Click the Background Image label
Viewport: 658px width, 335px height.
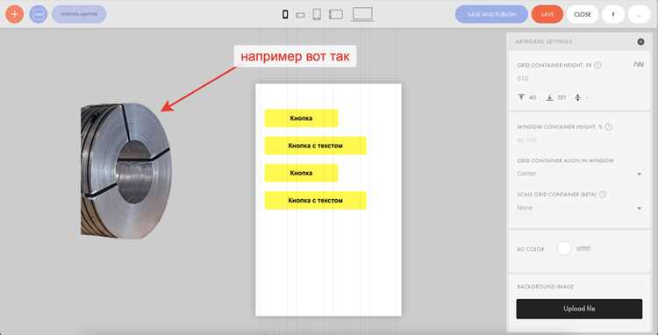coord(545,287)
